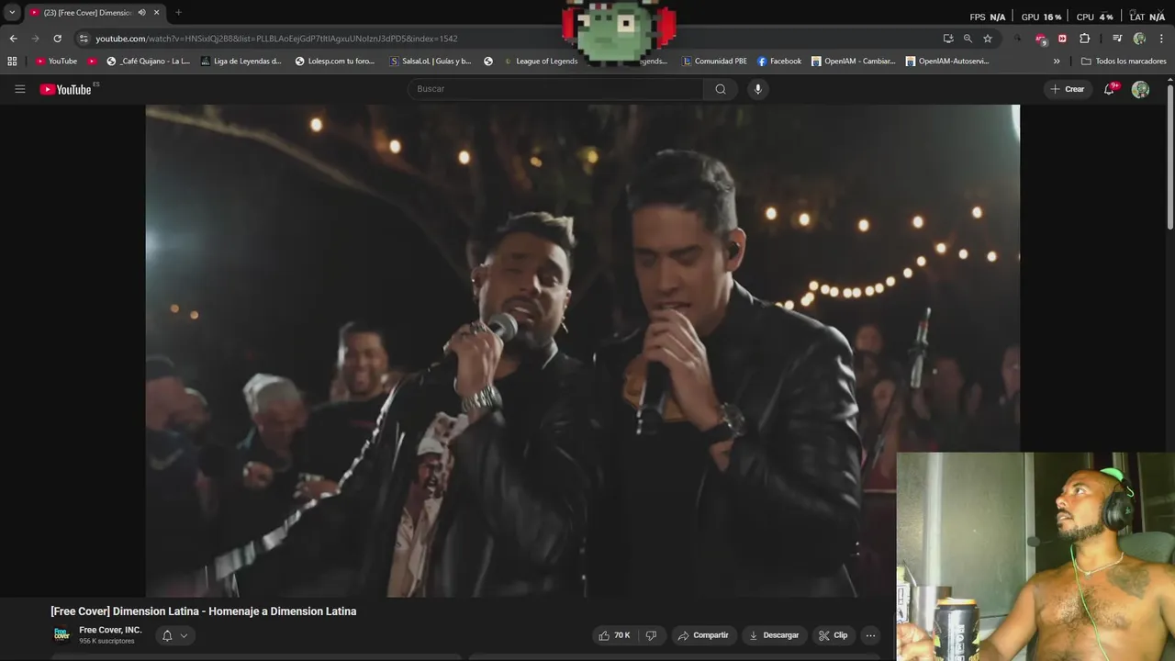Viewport: 1175px width, 661px height.
Task: Open the unlabeled globe bookmark
Action: click(488, 62)
